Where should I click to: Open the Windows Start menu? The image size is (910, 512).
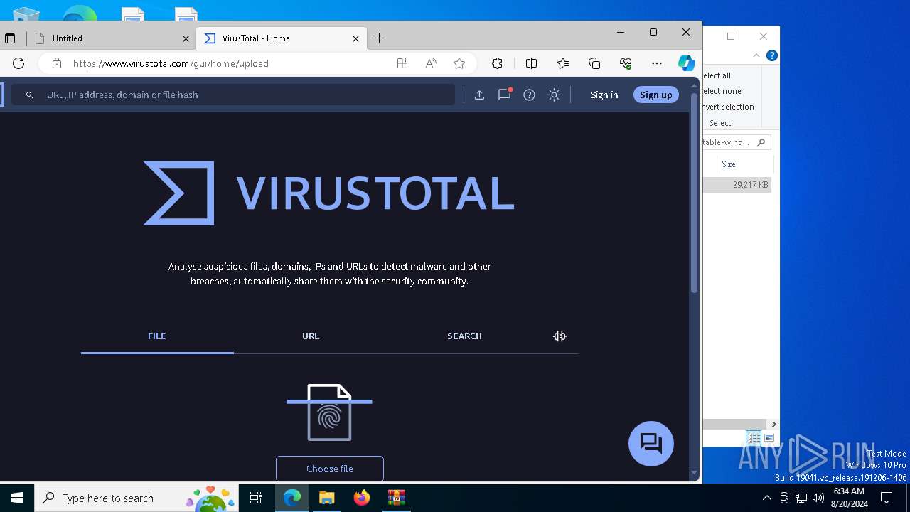click(x=17, y=498)
